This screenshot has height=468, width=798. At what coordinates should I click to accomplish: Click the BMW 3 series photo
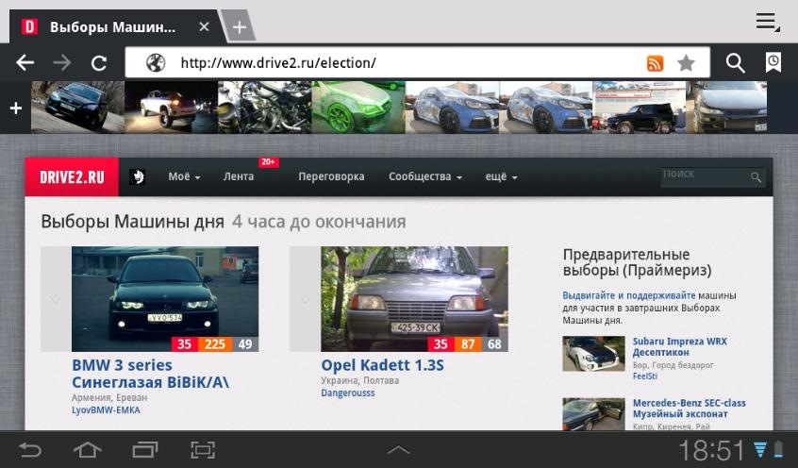165,299
